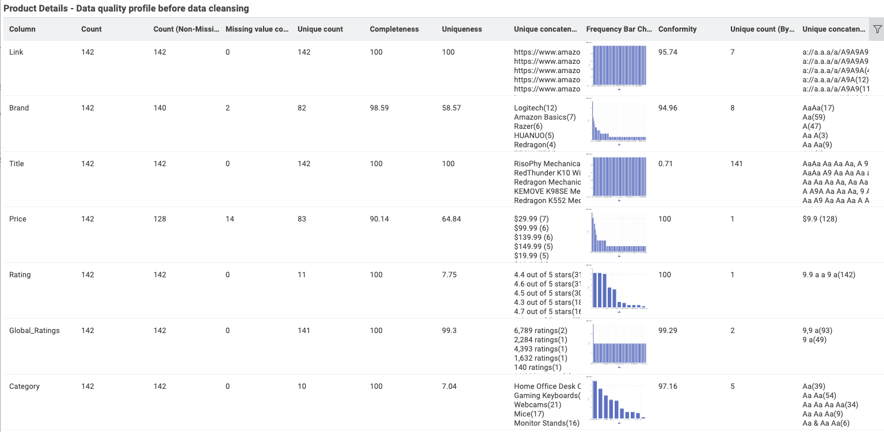
Task: Click the filter icon in the table header
Action: click(x=877, y=29)
